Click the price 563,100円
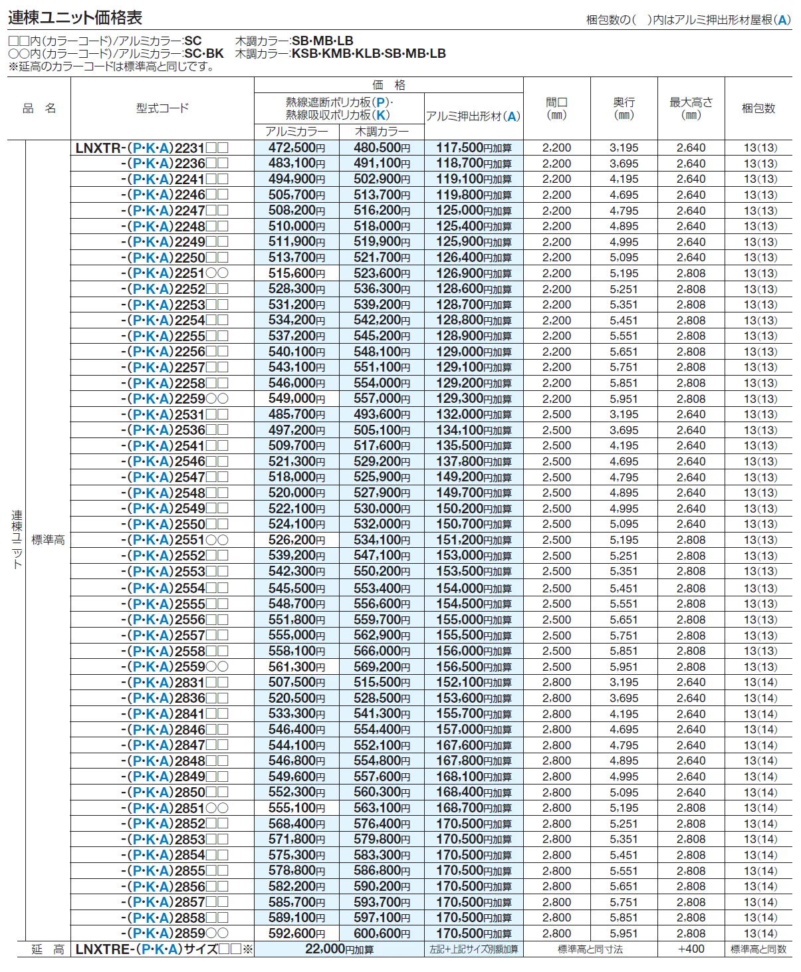Viewport: 801px width, 972px height. click(x=382, y=808)
